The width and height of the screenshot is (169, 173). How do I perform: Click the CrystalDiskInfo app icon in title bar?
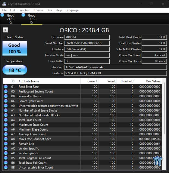coord(4,4)
